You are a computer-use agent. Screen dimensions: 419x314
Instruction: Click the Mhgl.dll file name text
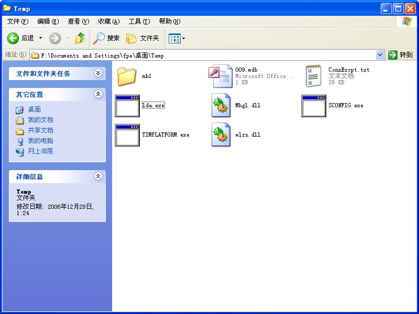(x=248, y=105)
